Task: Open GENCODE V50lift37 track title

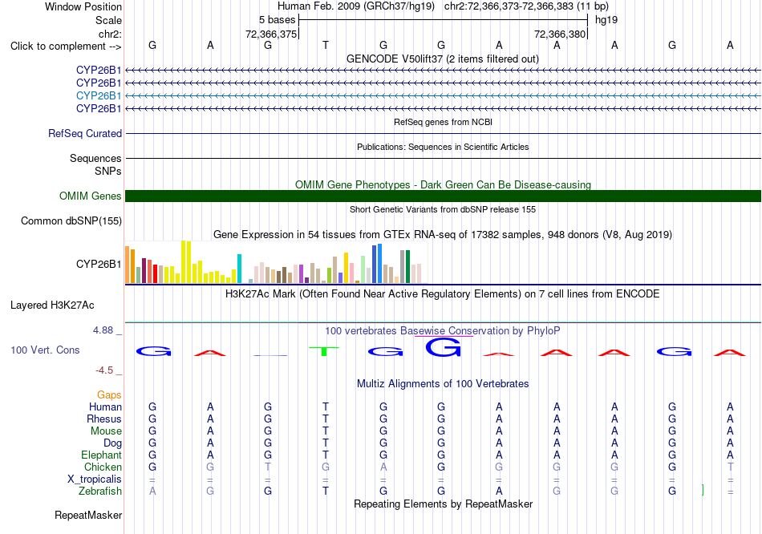Action: 443,59
